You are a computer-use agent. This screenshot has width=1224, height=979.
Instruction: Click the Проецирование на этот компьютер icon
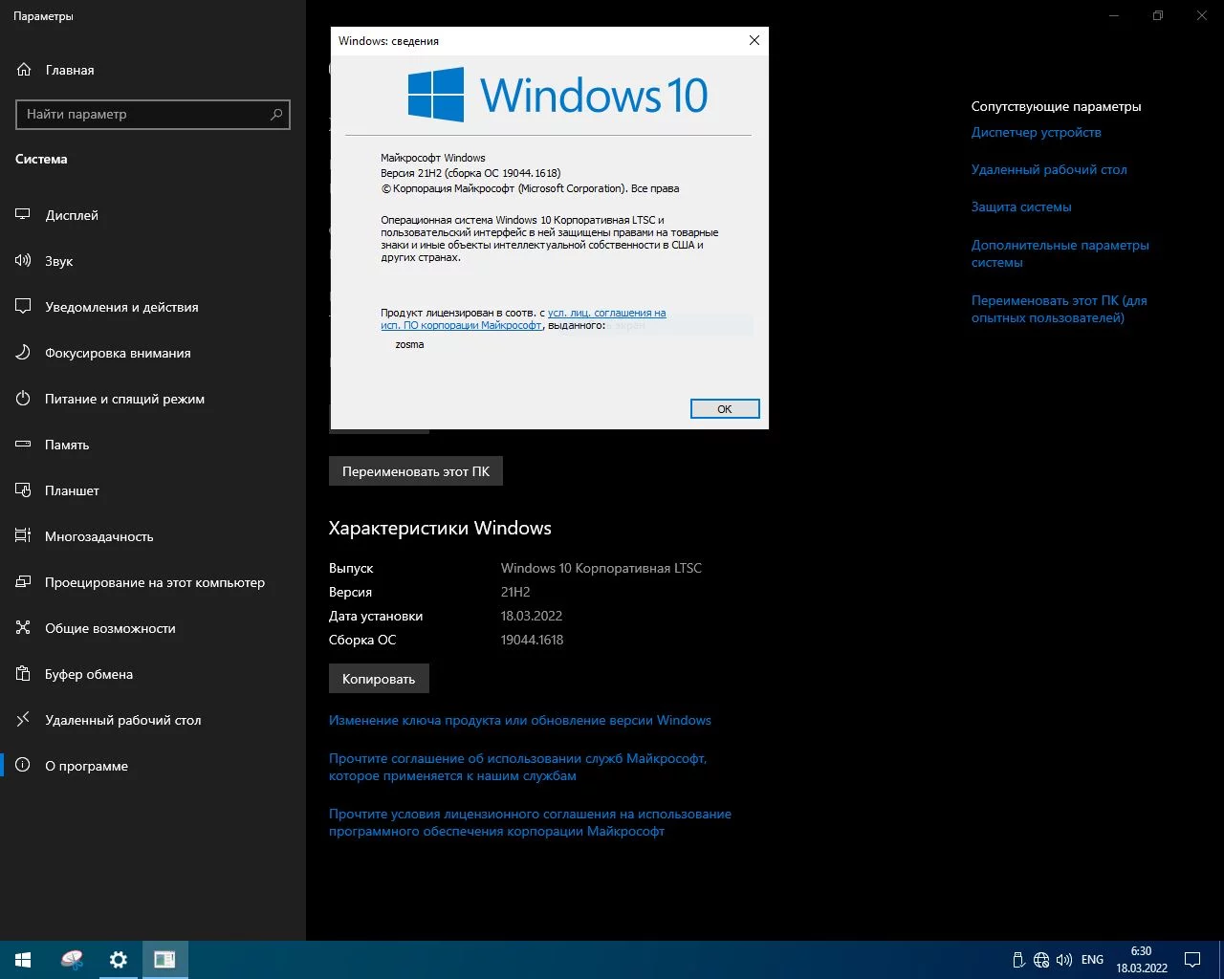[24, 582]
